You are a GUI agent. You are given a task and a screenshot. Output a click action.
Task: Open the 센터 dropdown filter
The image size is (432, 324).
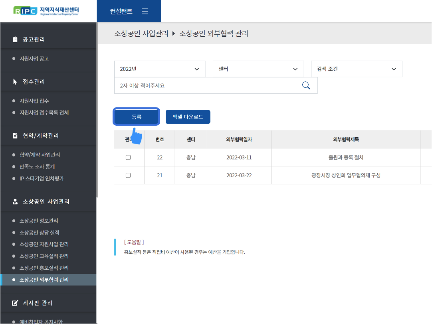click(258, 69)
